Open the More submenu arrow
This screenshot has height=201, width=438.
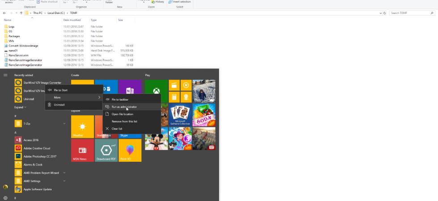[99, 97]
